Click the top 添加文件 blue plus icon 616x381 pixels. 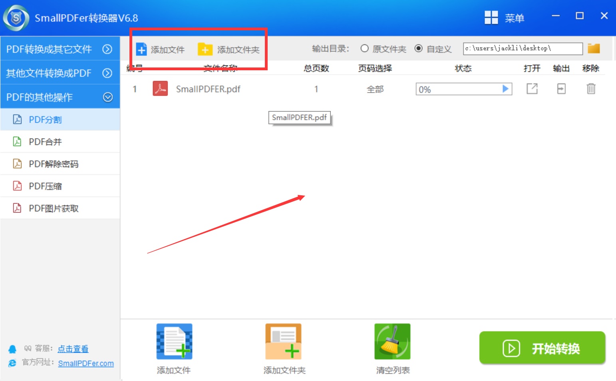[x=141, y=49]
